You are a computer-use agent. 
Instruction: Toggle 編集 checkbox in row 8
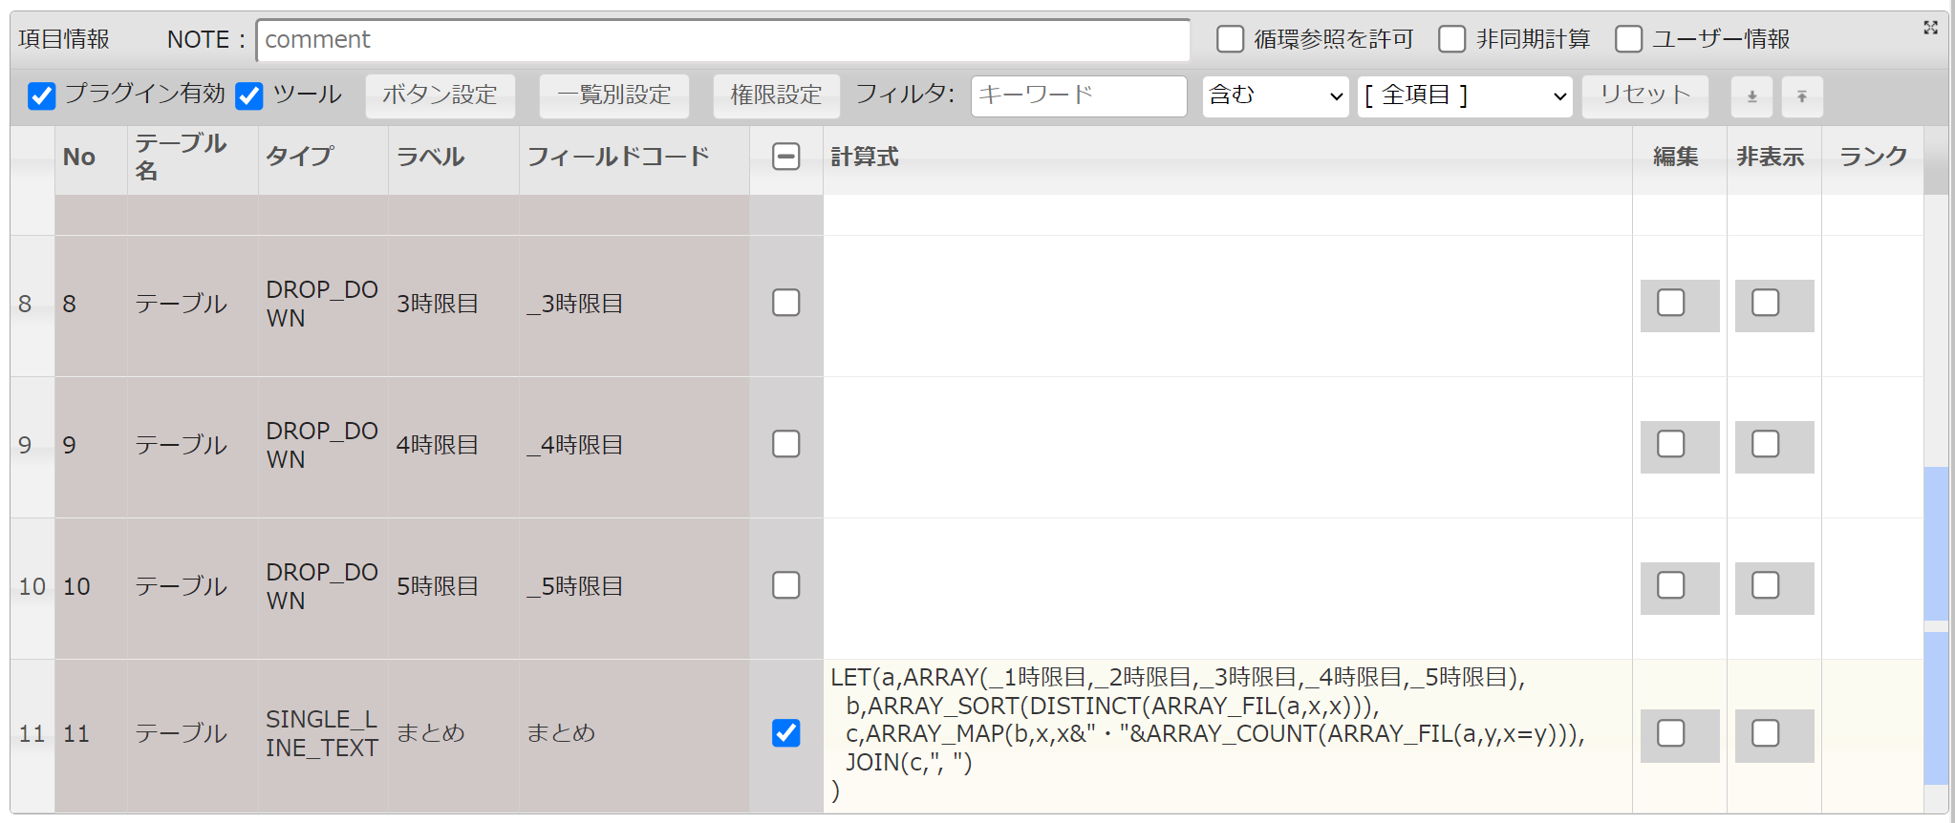[x=1670, y=303]
